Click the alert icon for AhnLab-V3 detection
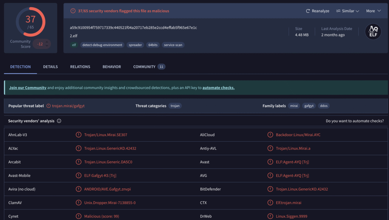Viewport: 389px width, 220px height. pos(79,135)
